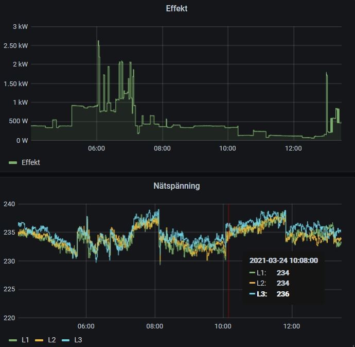This screenshot has height=347, width=355.
Task: Click the 08:00 label on Effekt x-axis
Action: tap(162, 148)
